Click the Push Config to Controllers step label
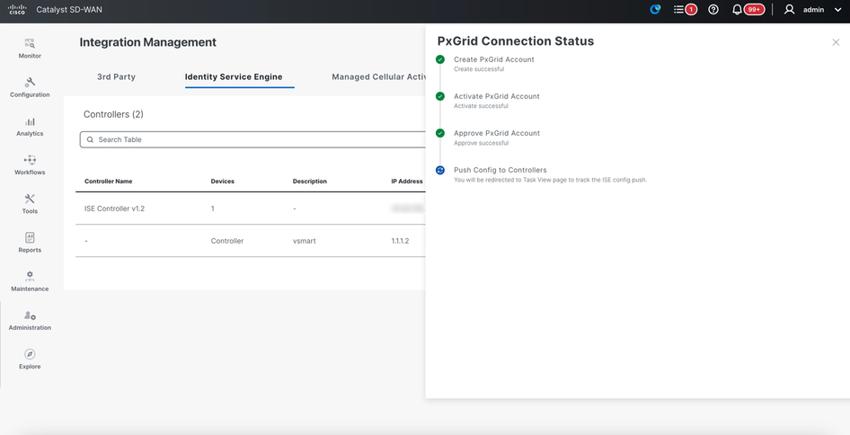The image size is (850, 435). click(x=500, y=170)
